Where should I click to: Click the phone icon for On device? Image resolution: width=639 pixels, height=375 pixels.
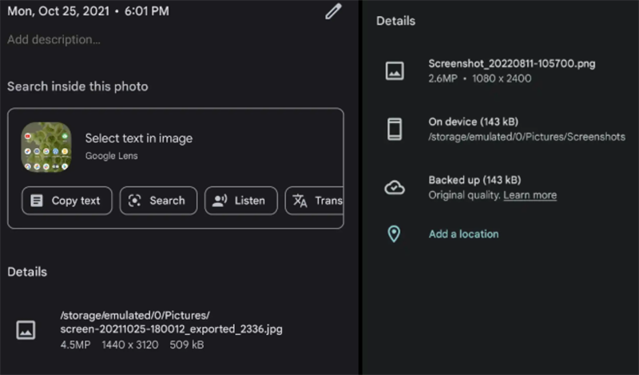pyautogui.click(x=395, y=129)
